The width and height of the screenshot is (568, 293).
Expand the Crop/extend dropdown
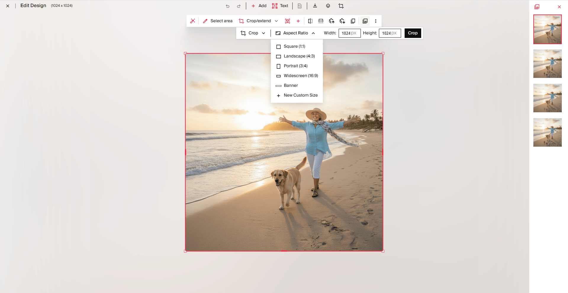tap(276, 21)
